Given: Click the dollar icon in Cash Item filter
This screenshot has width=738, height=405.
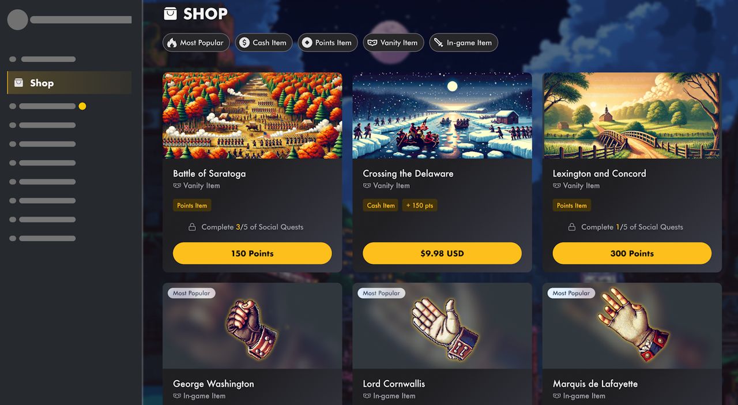Looking at the screenshot, I should coord(244,43).
